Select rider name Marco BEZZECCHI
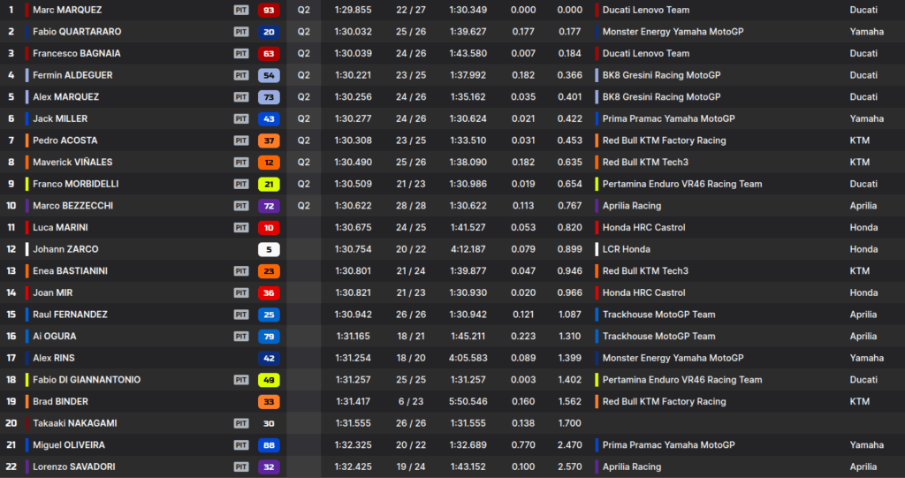Image resolution: width=905 pixels, height=478 pixels. pyautogui.click(x=72, y=206)
